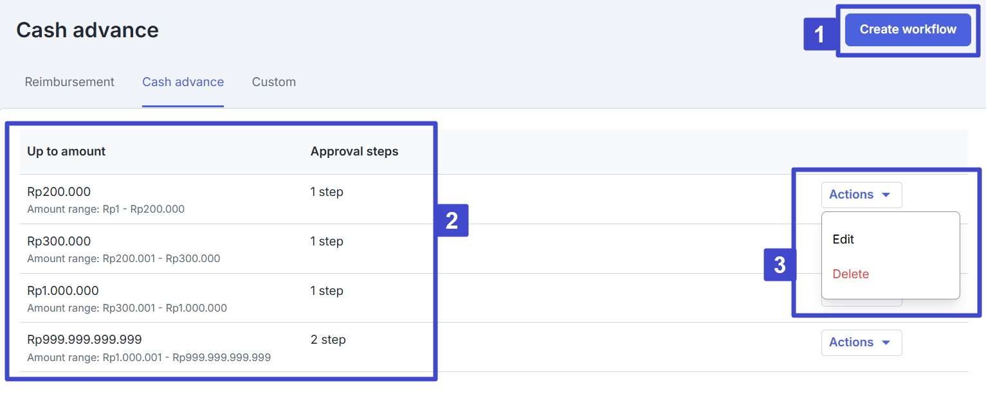Click the Approval steps column header
The image size is (986, 399).
tap(354, 152)
